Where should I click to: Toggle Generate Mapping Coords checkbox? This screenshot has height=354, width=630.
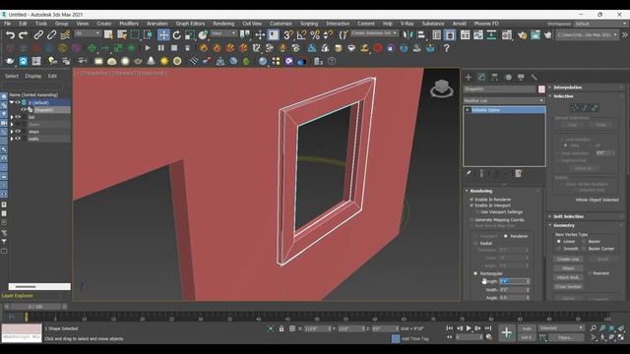coord(472,220)
